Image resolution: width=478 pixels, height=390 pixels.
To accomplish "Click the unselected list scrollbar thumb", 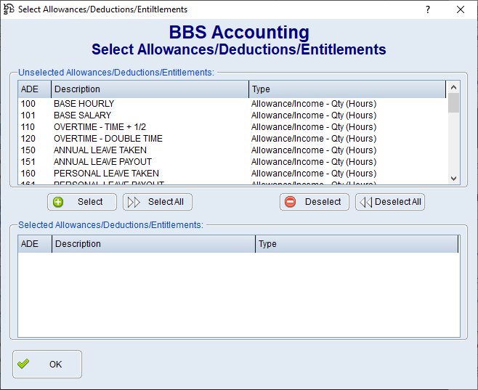I will click(x=453, y=102).
